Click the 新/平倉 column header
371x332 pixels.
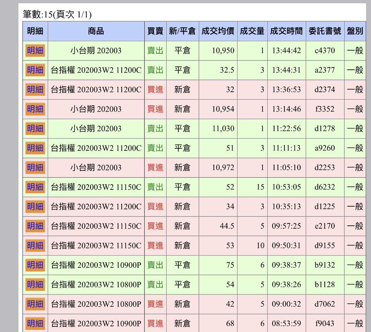pyautogui.click(x=182, y=31)
